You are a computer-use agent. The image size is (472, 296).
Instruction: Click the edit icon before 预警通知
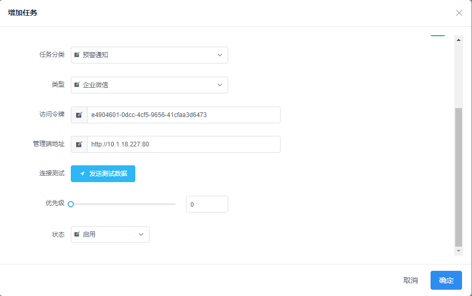pos(77,55)
